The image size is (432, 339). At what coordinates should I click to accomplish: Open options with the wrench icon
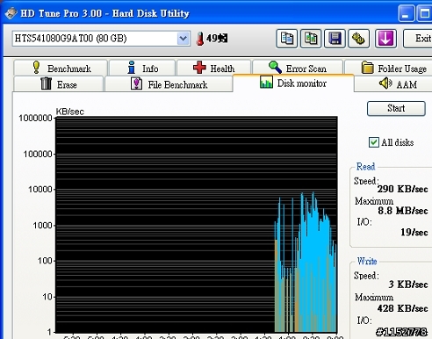(358, 39)
